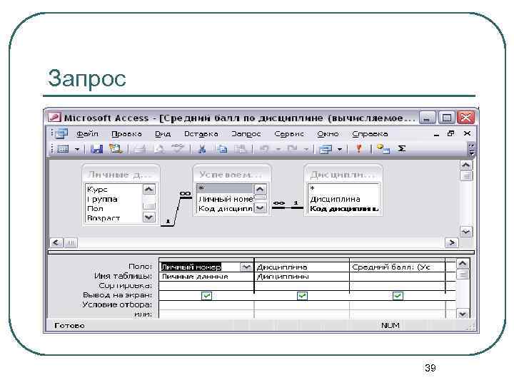Click the Undo toolbar icon

[x=264, y=149]
